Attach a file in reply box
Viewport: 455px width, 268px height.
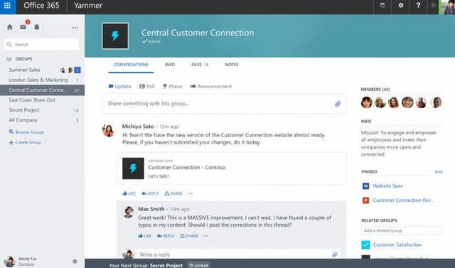pyautogui.click(x=335, y=254)
